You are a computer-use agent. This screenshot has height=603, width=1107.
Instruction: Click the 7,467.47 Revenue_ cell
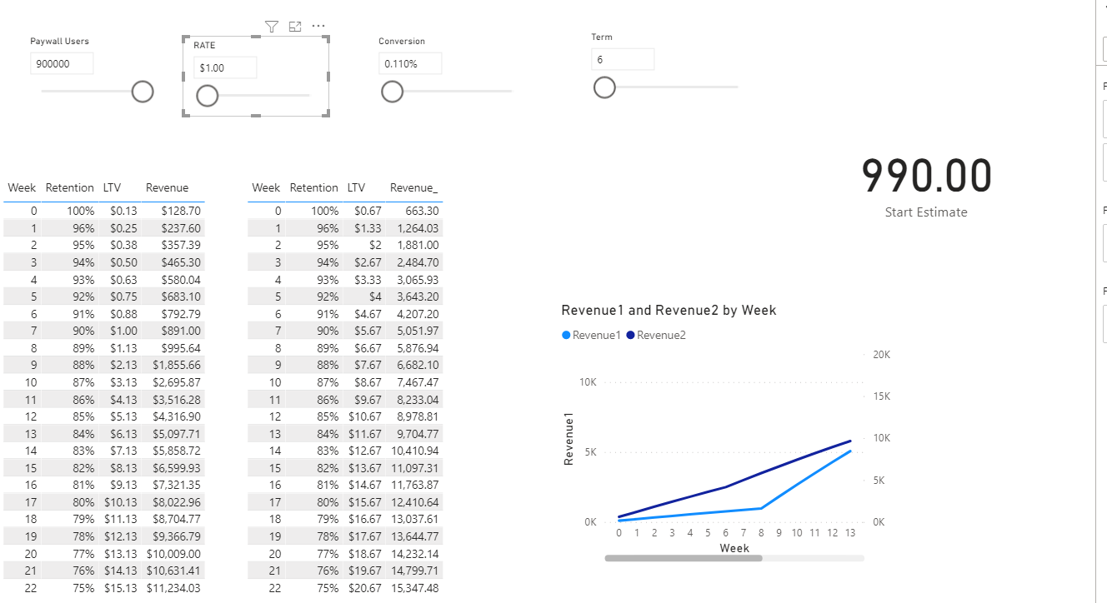pos(419,382)
